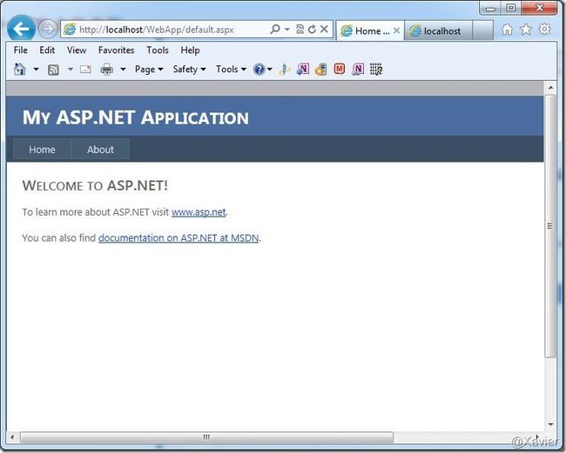Click the yellow-green toolbar extension icon

click(285, 70)
